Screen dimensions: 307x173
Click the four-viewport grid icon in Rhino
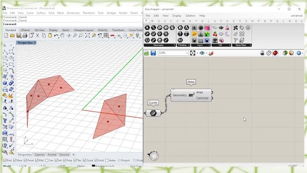(106, 36)
